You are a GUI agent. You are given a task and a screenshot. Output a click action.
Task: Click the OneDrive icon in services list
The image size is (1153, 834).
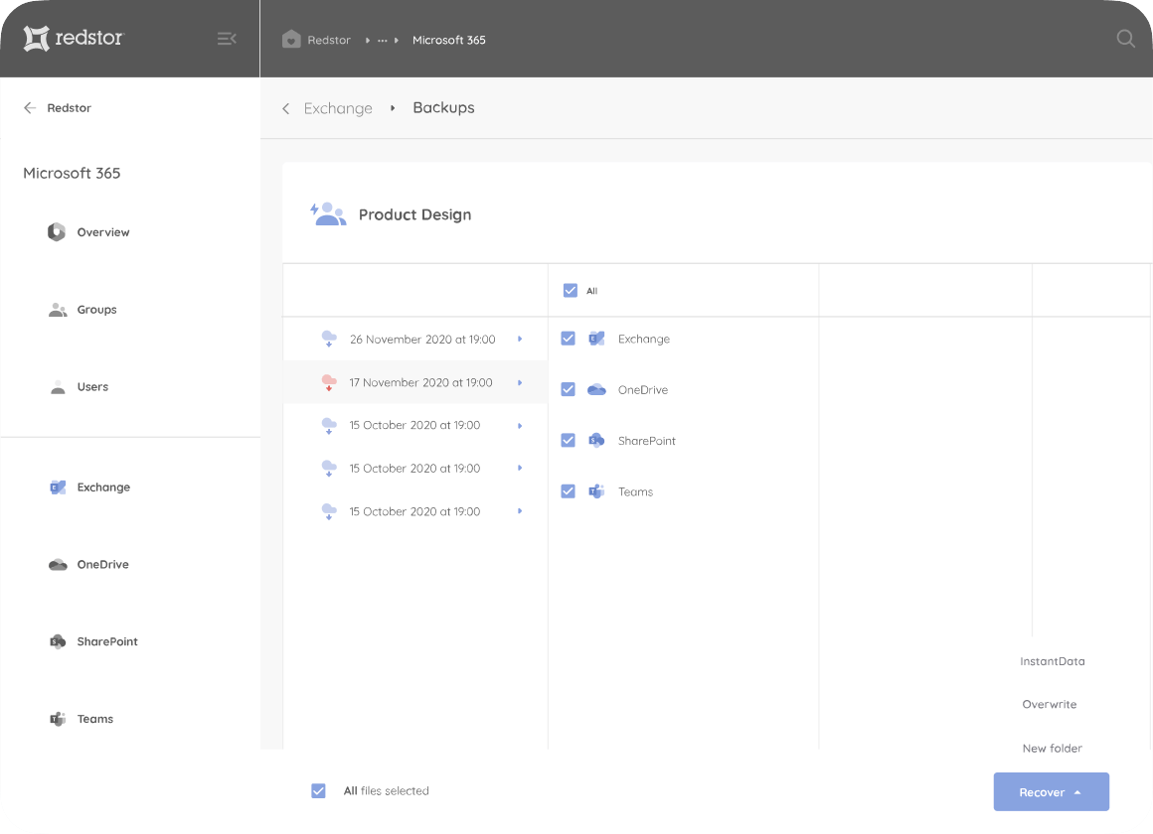click(596, 389)
